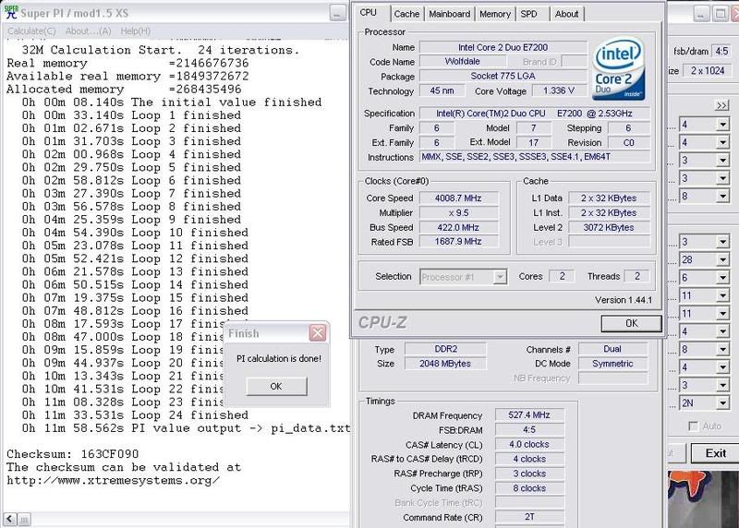Open the dropdown showing value 28

(x=706, y=260)
